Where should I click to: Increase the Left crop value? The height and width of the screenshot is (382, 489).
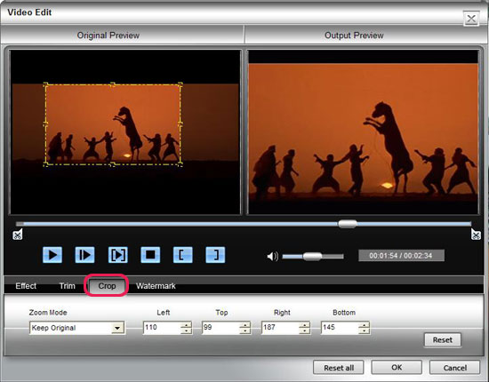pyautogui.click(x=186, y=324)
